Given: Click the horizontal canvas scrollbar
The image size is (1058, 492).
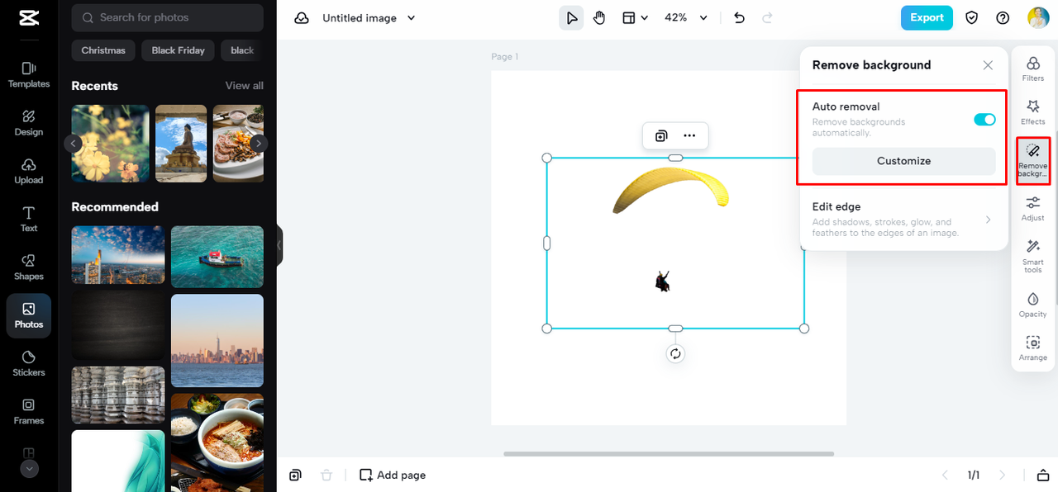Looking at the screenshot, I should tap(669, 453).
